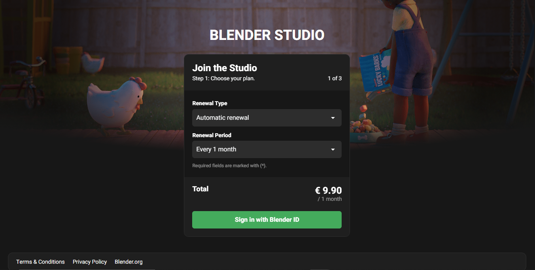Sign in with Blender ID

(x=267, y=220)
